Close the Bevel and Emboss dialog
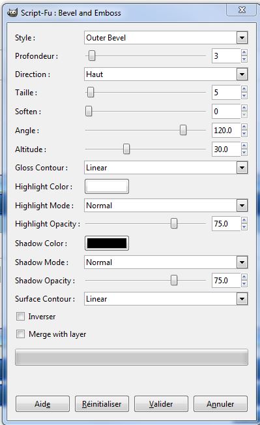The image size is (260, 425). click(242, 10)
